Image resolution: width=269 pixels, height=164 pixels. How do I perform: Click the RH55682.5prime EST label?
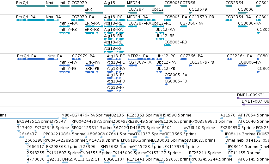point(117,147)
